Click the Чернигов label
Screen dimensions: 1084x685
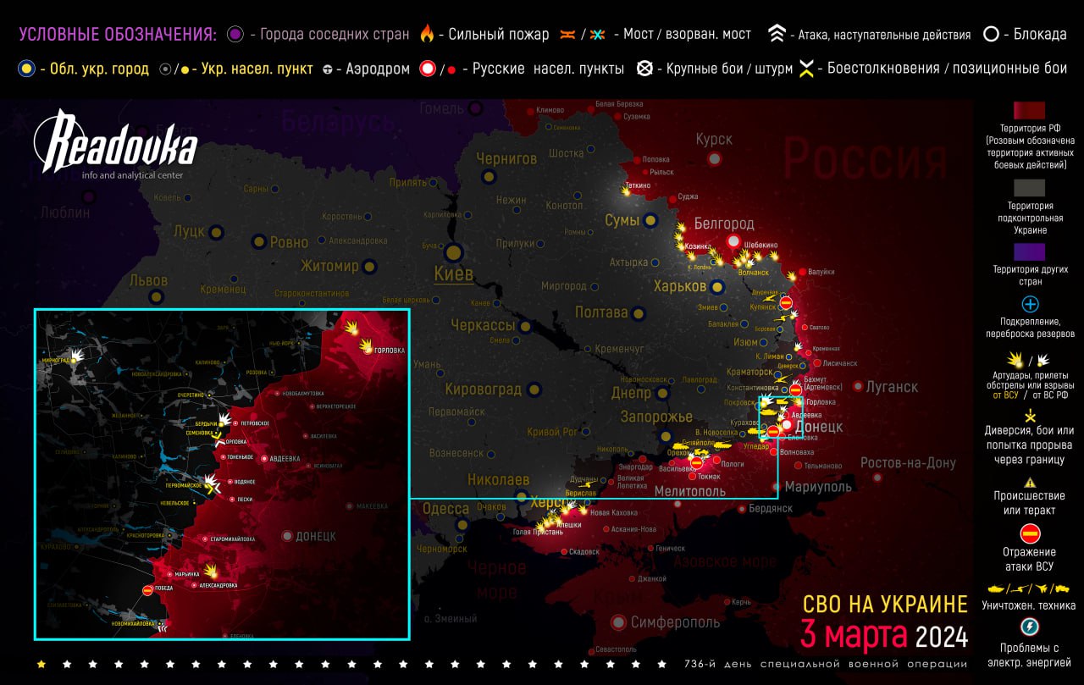[x=506, y=158]
